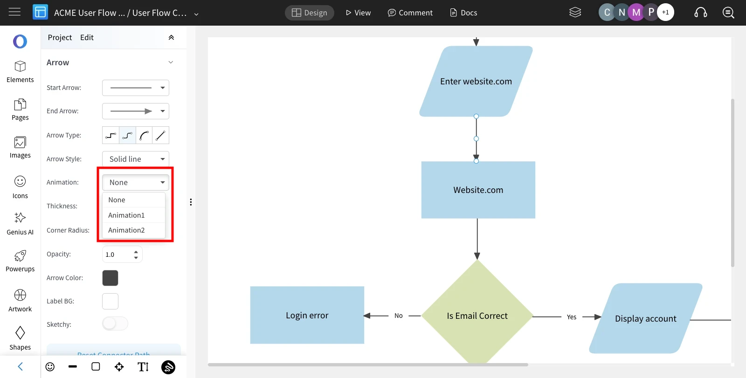746x378 pixels.
Task: Open the Comment button in header
Action: pos(410,13)
